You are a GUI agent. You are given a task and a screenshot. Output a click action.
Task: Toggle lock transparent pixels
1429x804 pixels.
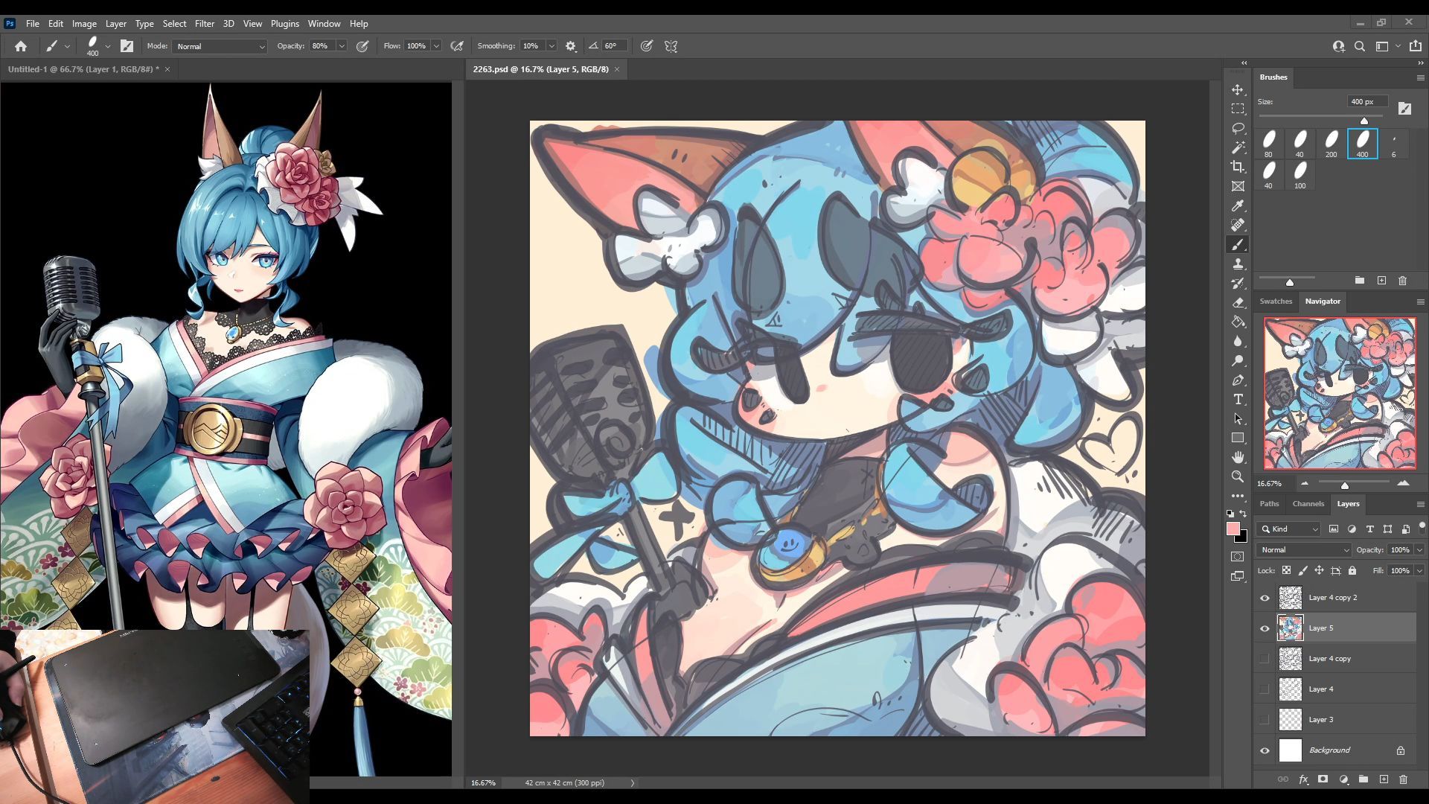[x=1286, y=571]
